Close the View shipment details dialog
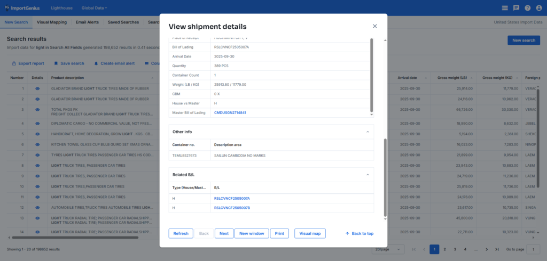The height and width of the screenshot is (261, 547). point(374,26)
